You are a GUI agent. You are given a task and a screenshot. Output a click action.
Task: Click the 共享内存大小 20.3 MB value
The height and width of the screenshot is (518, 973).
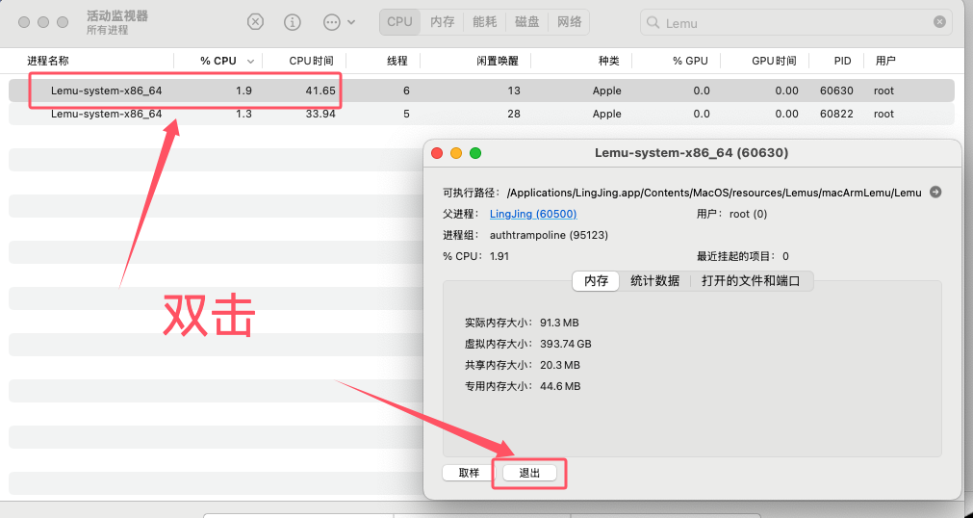[x=560, y=365]
